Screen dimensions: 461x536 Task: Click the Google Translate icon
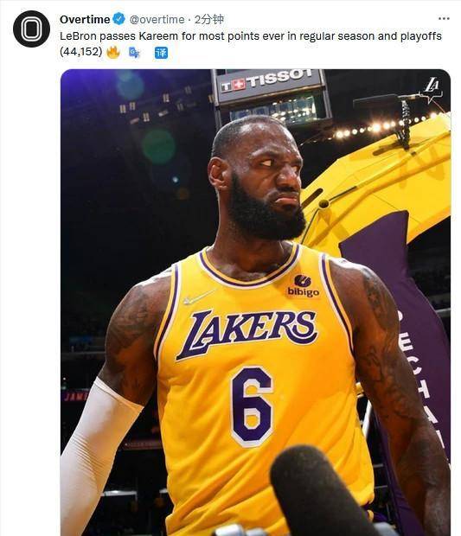[134, 53]
